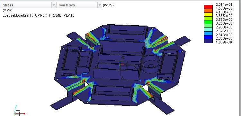Screen dimensions: 241x116
Task: Click the orientation triad at bottom-left corner
Action: pyautogui.click(x=21, y=111)
